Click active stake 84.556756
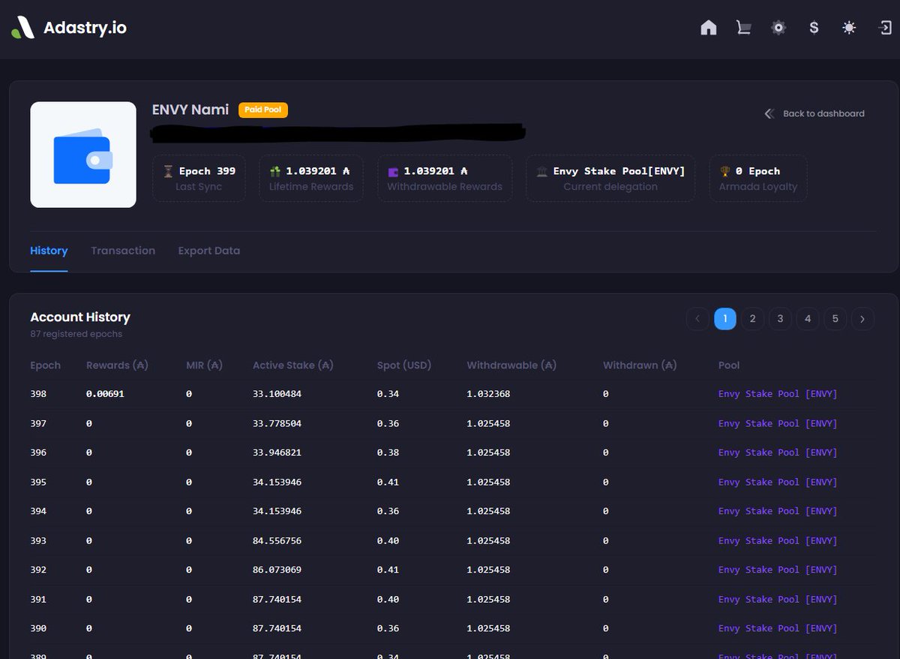 [x=277, y=540]
